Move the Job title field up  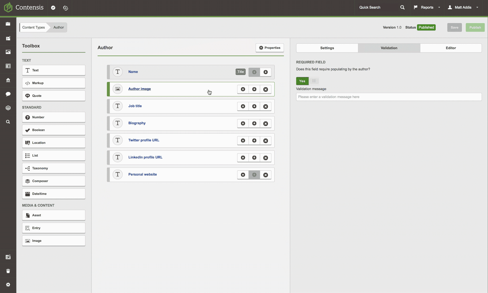(x=243, y=106)
